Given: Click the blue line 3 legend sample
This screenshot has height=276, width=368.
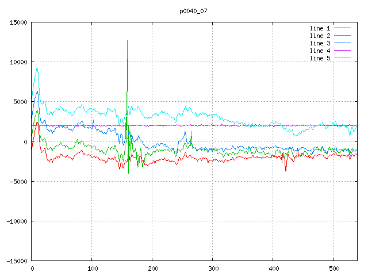Looking at the screenshot, I should [342, 43].
